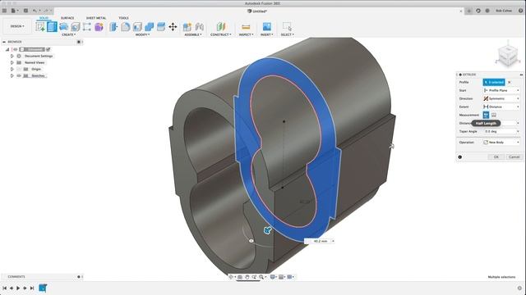This screenshot has width=526, height=295.
Task: Click OK in Extrude dialog
Action: [x=496, y=157]
